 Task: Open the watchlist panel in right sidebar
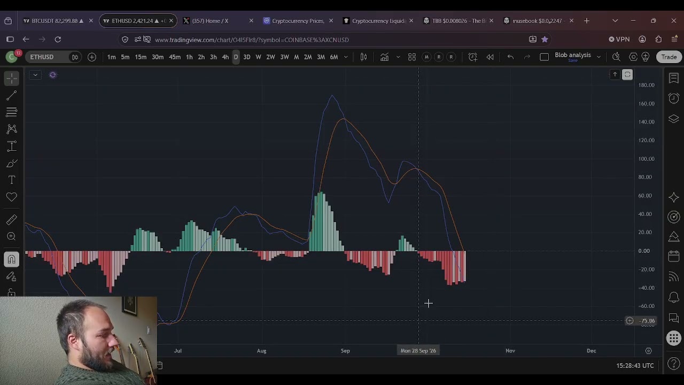tap(674, 79)
